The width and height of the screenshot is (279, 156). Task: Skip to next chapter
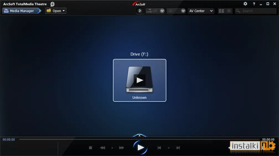pyautogui.click(x=178, y=148)
